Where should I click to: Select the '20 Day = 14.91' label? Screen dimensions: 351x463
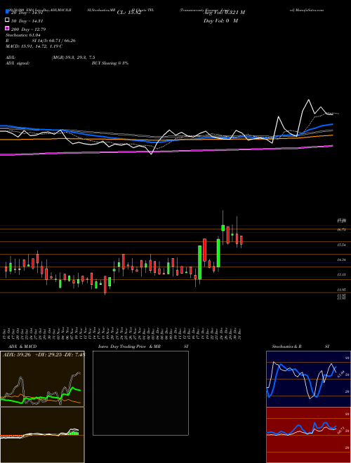click(x=27, y=13)
